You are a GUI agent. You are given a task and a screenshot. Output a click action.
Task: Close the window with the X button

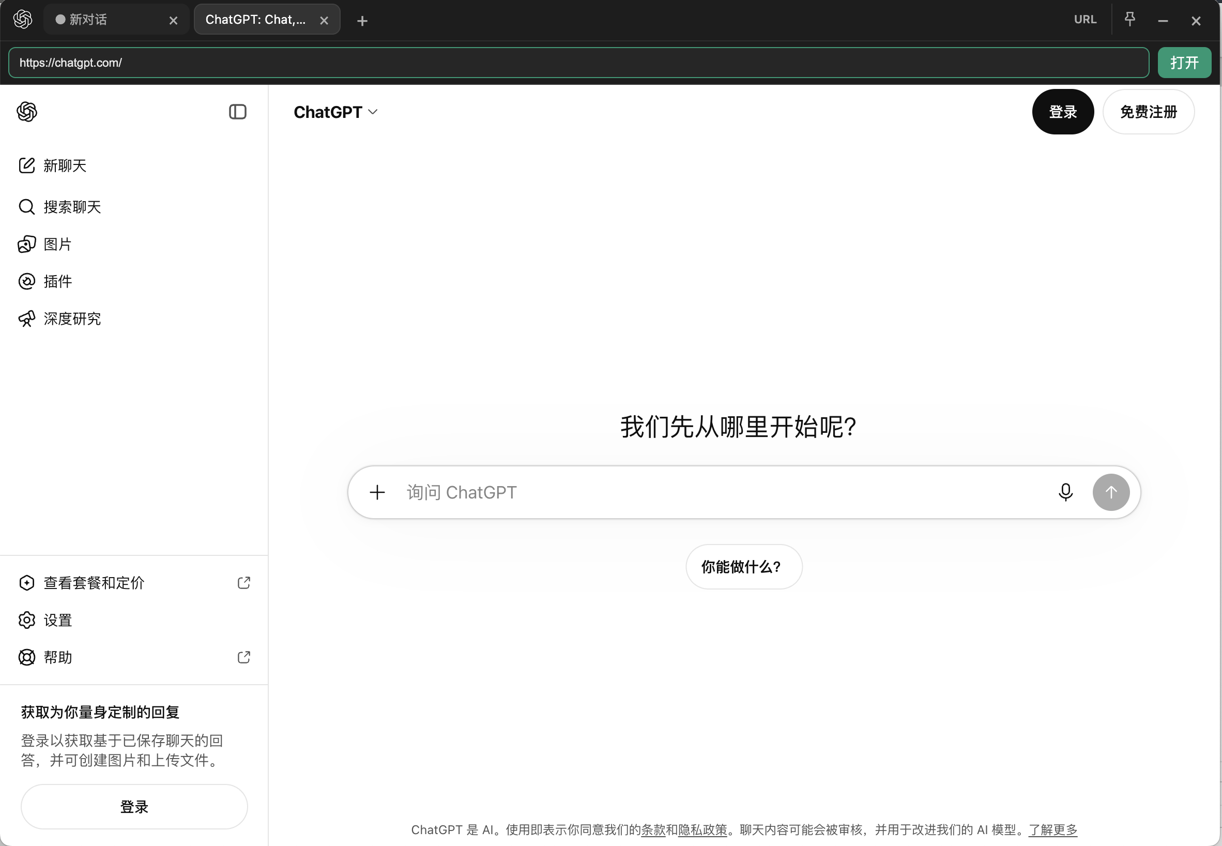(1196, 21)
